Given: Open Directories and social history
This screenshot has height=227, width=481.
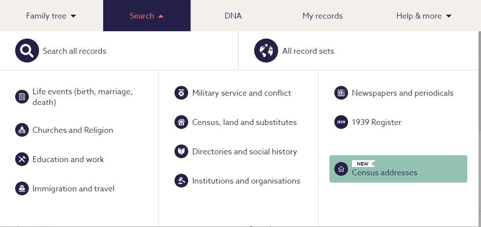Looking at the screenshot, I should tap(244, 152).
